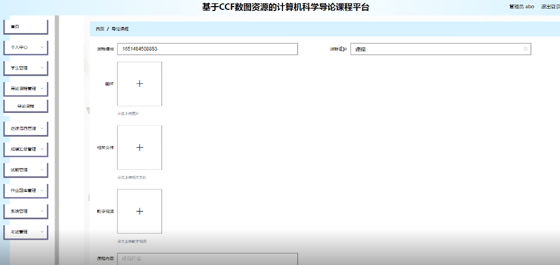Click the 管理员 abo account label

tap(522, 7)
